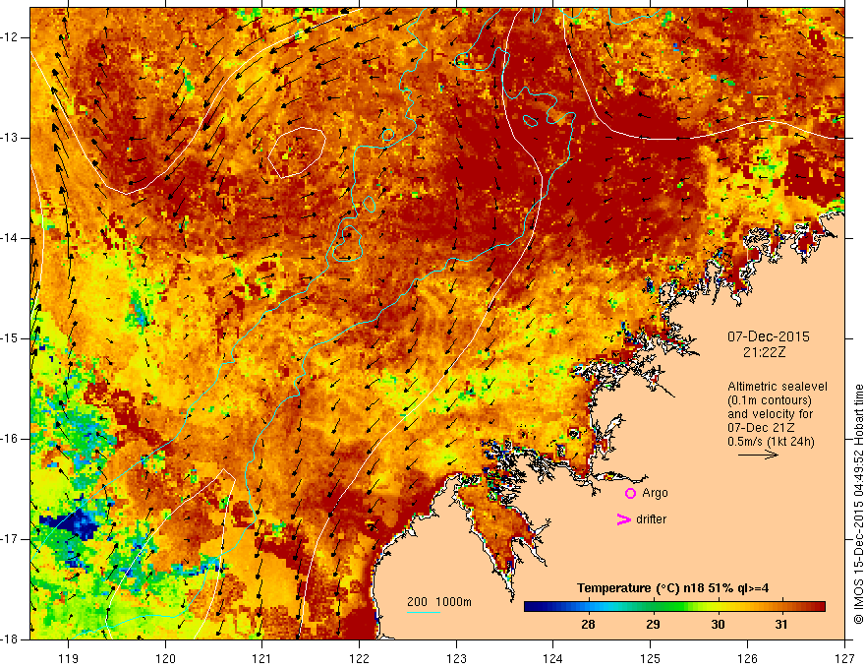This screenshot has width=865, height=669.
Task: Click the longitude axis label 127
Action: 844,658
